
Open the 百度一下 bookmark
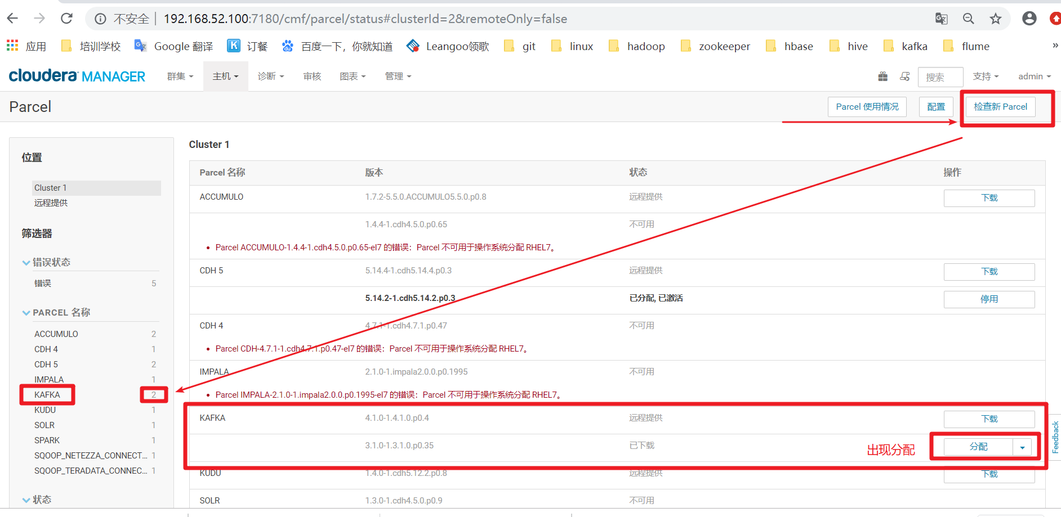coord(337,46)
